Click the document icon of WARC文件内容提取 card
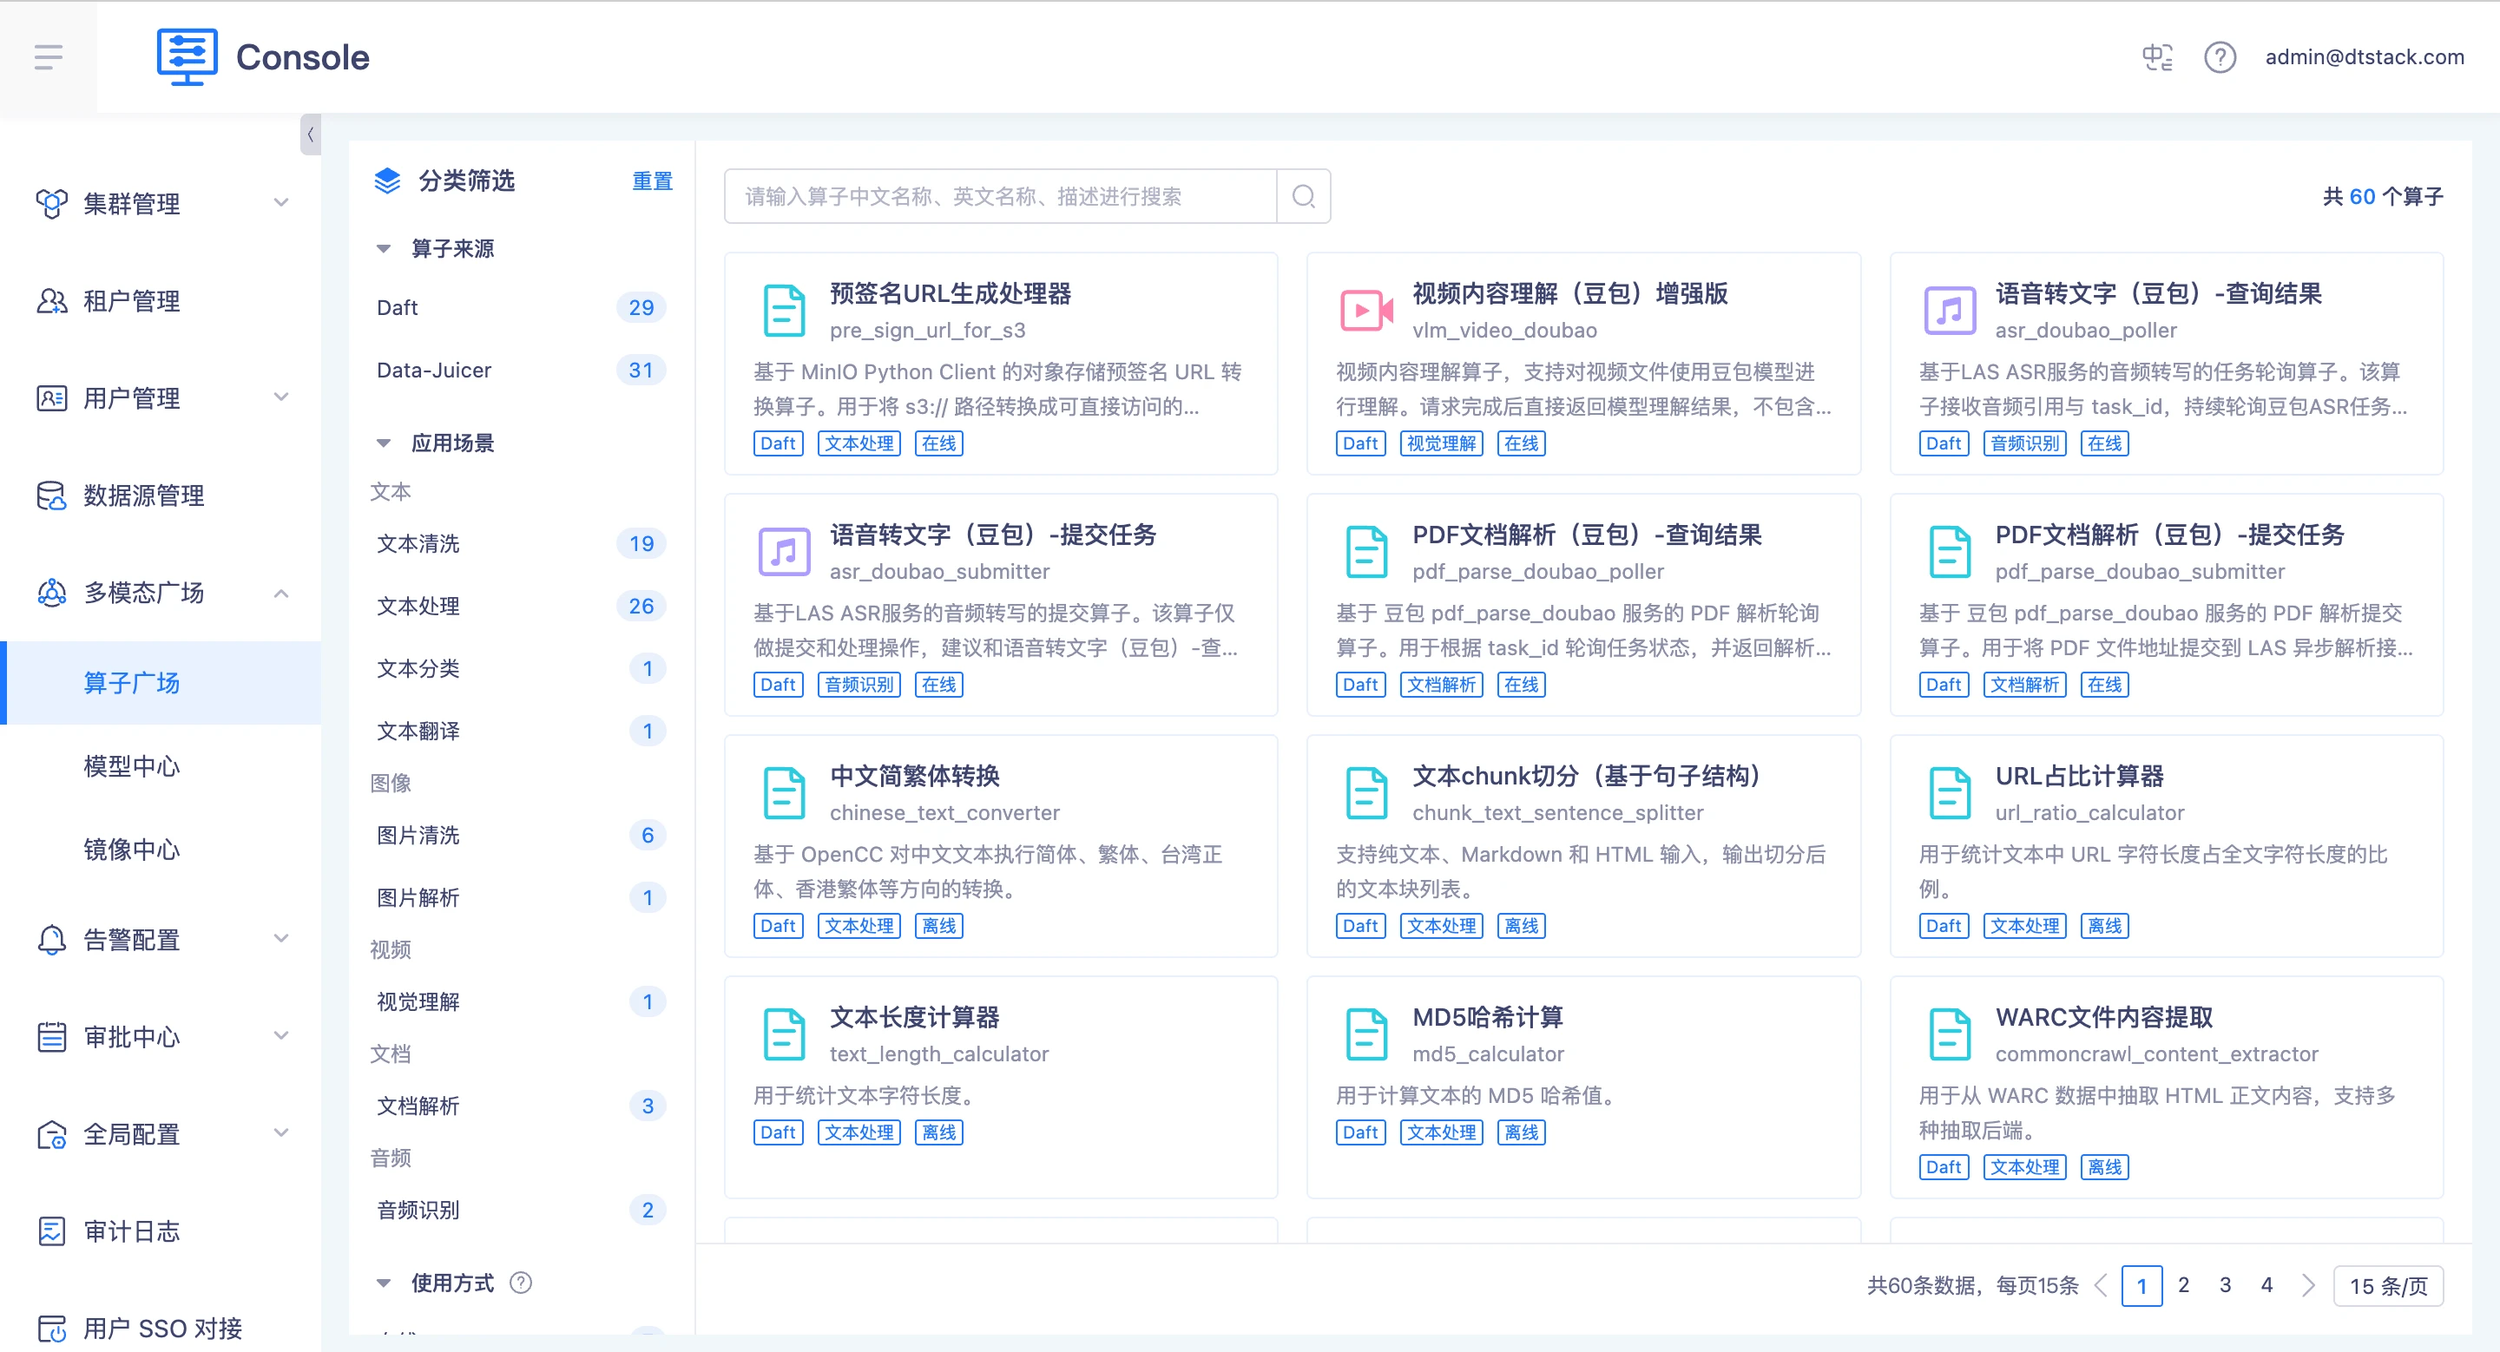 click(1950, 1034)
